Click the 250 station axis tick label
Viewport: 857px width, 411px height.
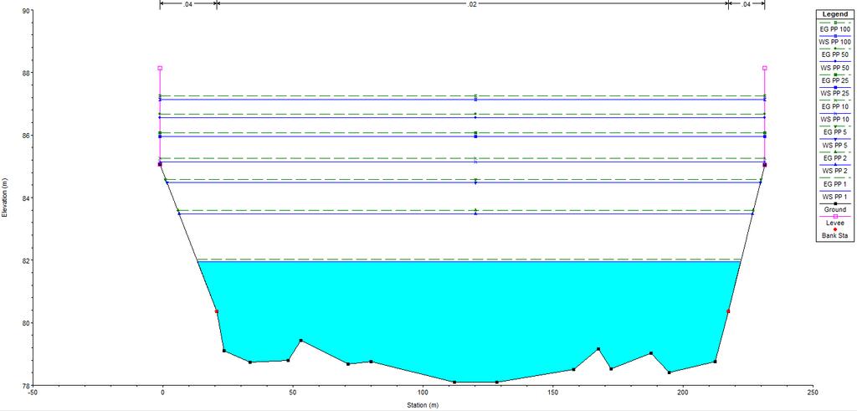(x=813, y=393)
